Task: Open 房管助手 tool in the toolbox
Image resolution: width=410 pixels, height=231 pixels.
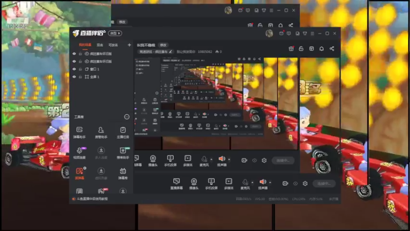Action: [101, 132]
